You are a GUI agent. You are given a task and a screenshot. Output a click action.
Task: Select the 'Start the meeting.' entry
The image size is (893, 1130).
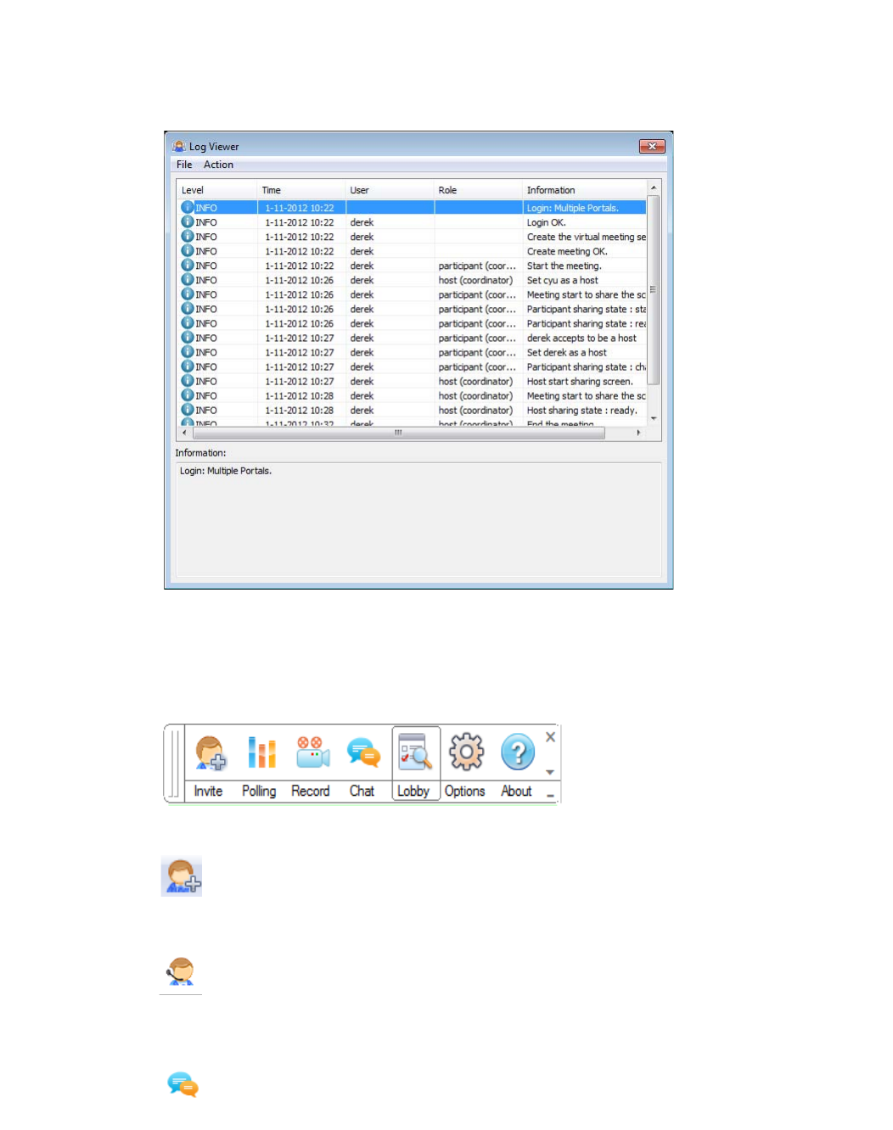(x=412, y=266)
